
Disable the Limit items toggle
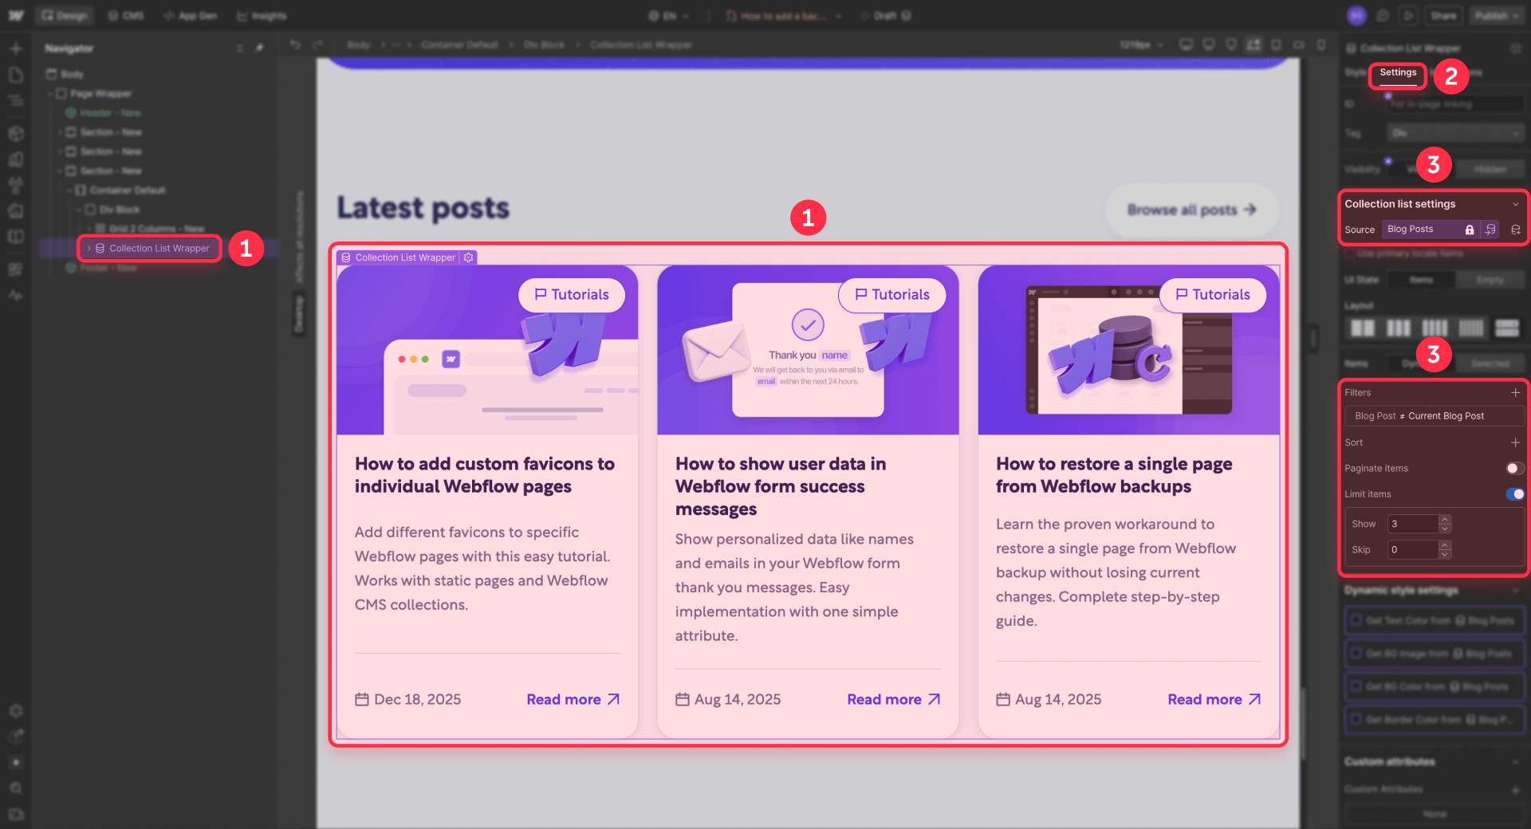[1514, 494]
